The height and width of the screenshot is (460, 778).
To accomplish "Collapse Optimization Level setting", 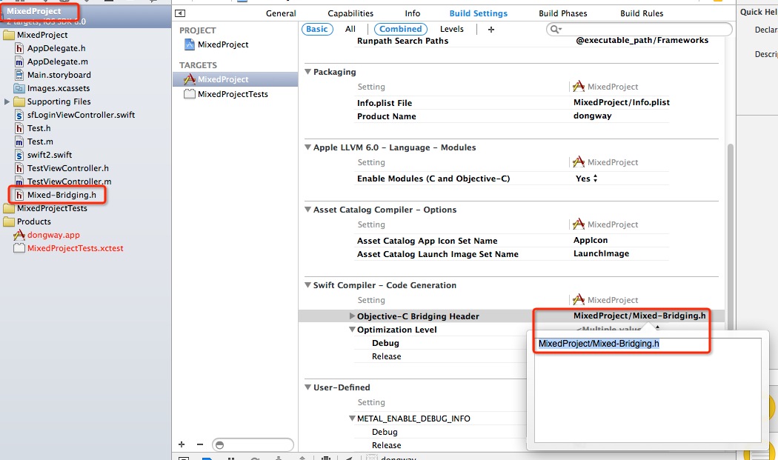I will pyautogui.click(x=352, y=330).
